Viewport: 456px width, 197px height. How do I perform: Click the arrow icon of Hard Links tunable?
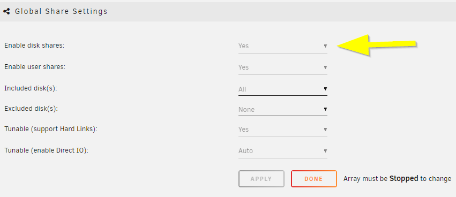[x=325, y=130]
